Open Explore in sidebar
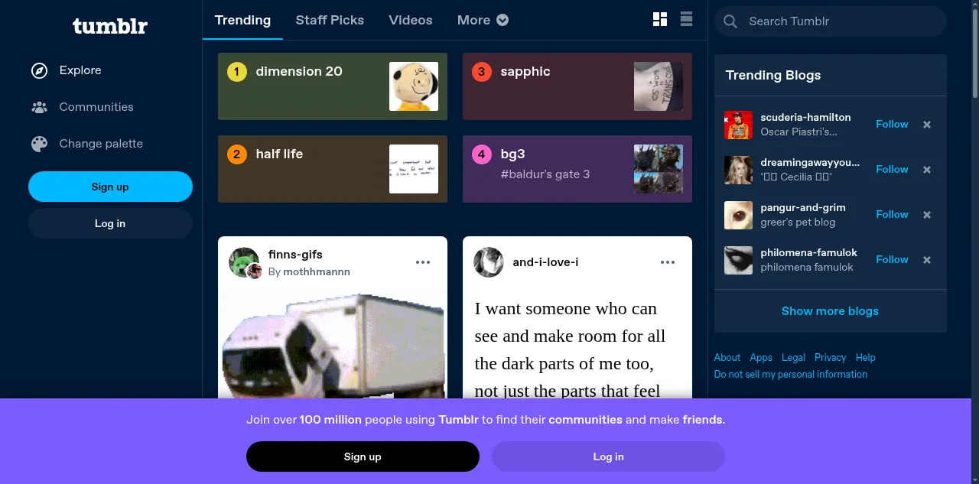The height and width of the screenshot is (484, 979). (x=80, y=70)
